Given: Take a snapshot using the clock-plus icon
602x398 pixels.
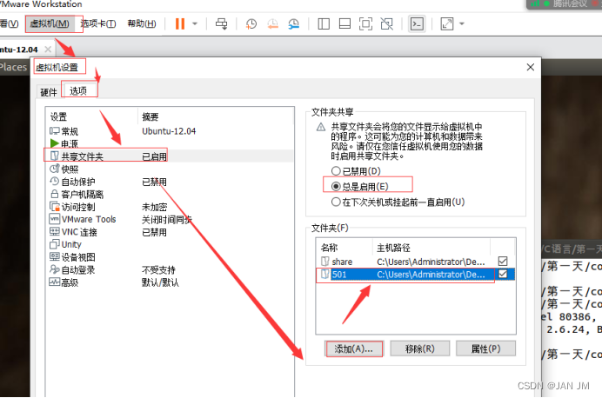Looking at the screenshot, I should 251,23.
